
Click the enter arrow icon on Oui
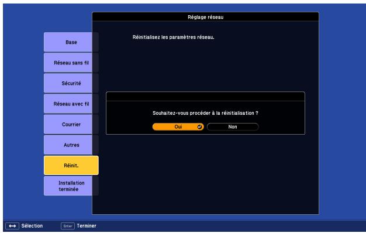[199, 126]
